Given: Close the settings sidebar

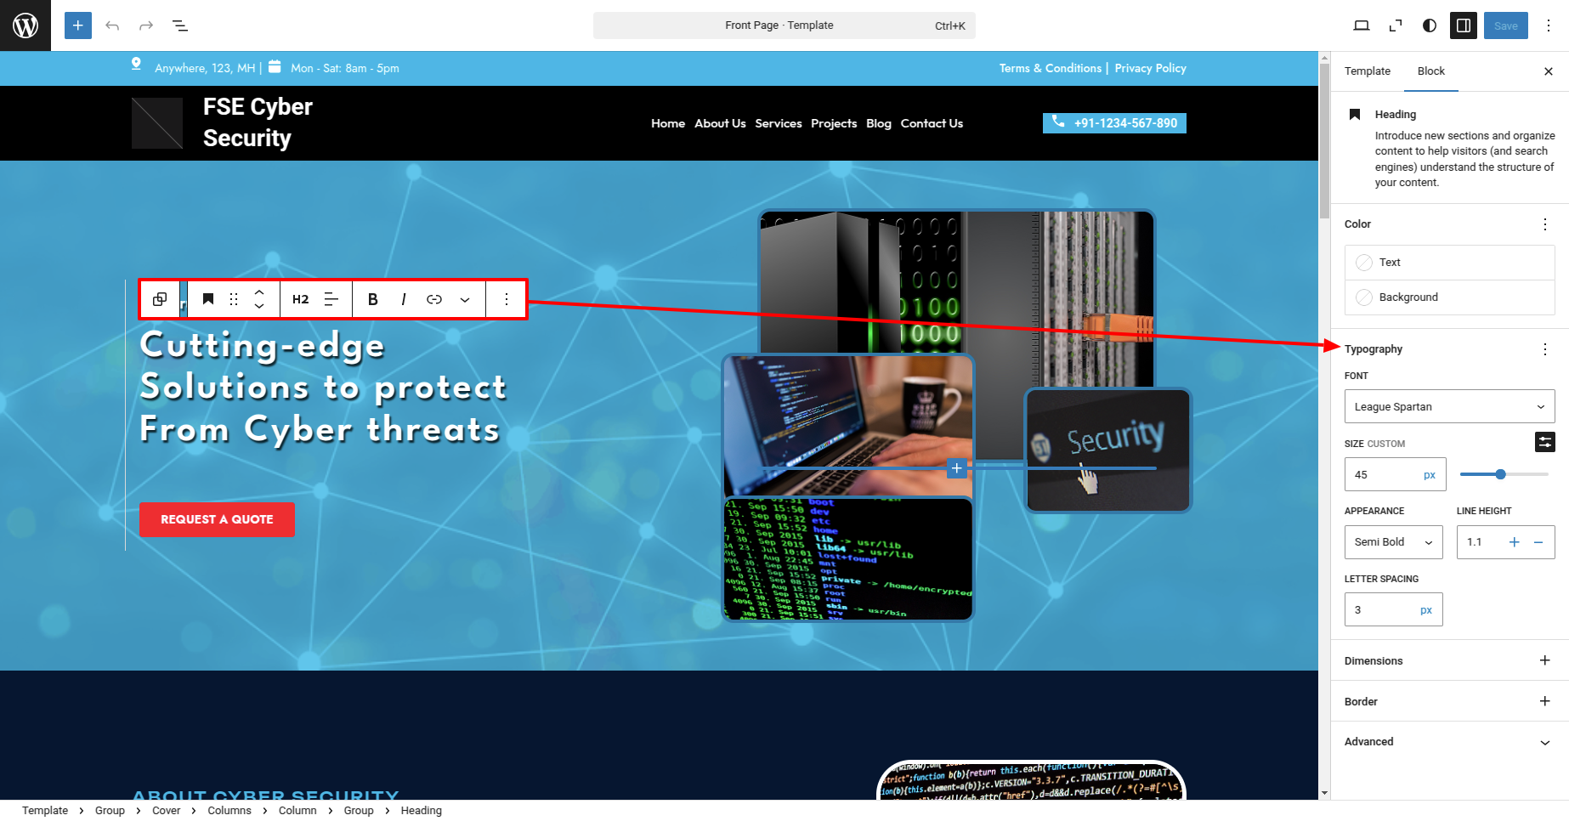Looking at the screenshot, I should 1549,71.
